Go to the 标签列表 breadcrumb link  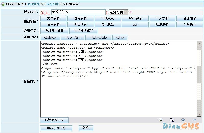pos(53,4)
